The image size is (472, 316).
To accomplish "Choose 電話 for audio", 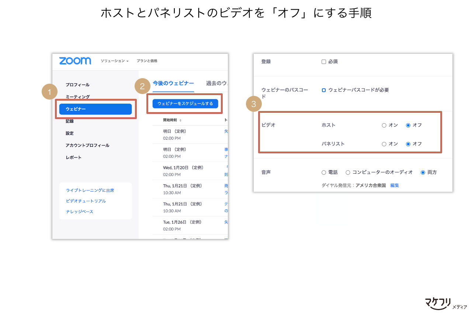I will pyautogui.click(x=324, y=173).
